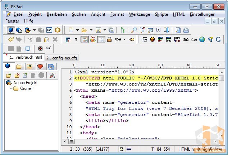Click the Google search G icon
The image size is (228, 155).
tap(218, 39)
